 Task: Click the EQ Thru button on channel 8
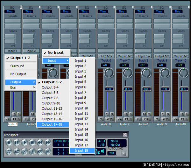tap(140, 11)
